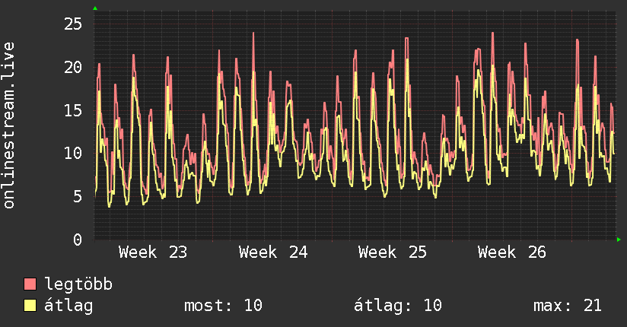Click the átlag legend label text
The width and height of the screenshot is (627, 327).
[x=68, y=306]
